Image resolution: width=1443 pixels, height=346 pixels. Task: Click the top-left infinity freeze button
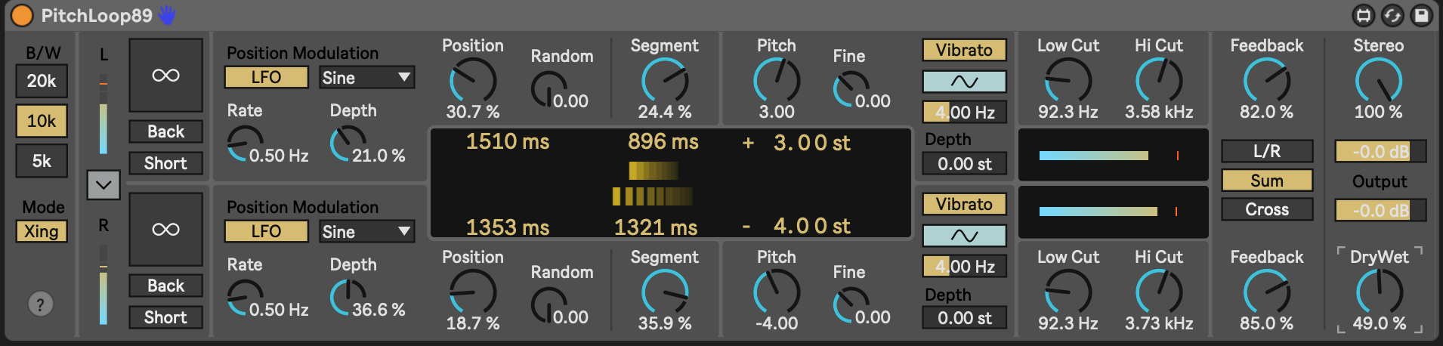pyautogui.click(x=165, y=76)
